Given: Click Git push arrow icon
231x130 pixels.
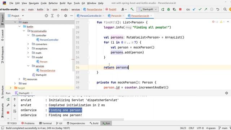Looking at the screenshot, I should (x=206, y=9).
